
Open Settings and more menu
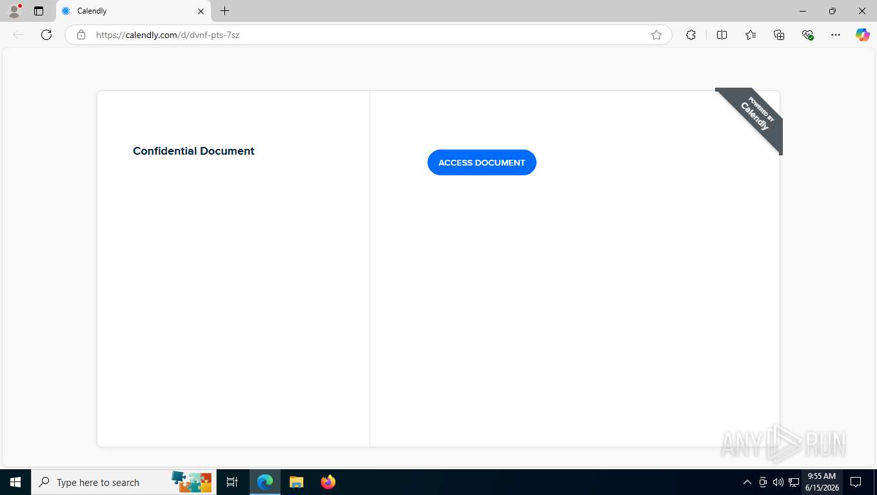click(836, 35)
